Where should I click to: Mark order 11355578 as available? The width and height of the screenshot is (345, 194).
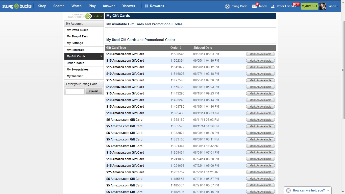[x=260, y=126]
